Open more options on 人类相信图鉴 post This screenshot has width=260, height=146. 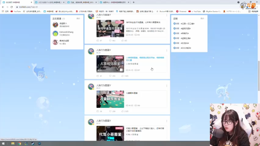[167, 50]
